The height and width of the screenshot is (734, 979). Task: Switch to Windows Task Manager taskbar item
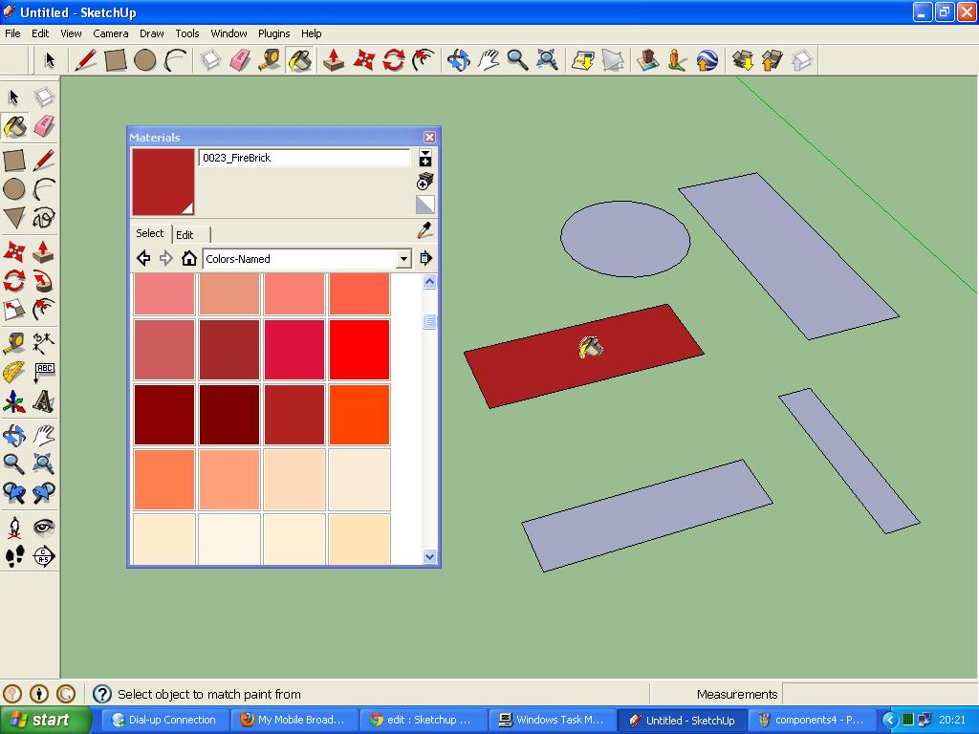coord(552,720)
